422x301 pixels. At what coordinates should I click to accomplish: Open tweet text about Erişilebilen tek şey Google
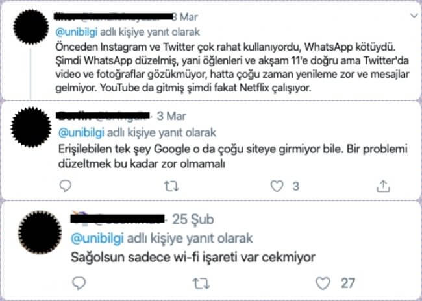[x=233, y=156]
